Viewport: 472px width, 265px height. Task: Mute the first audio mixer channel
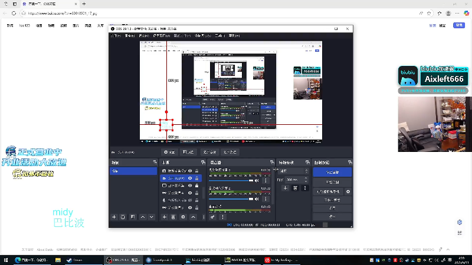point(257,181)
